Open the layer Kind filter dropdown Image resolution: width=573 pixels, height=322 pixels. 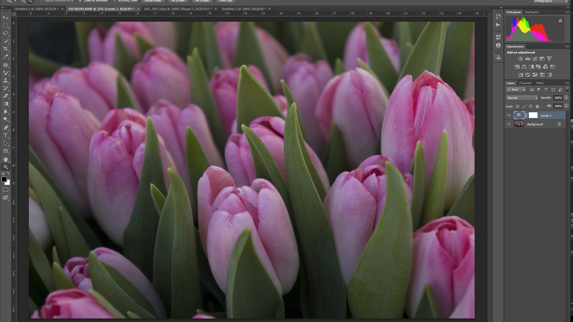(x=516, y=90)
